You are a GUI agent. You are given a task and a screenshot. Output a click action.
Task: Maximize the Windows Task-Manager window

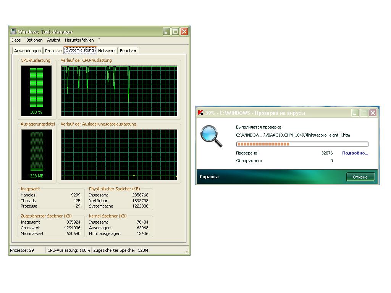(x=175, y=32)
